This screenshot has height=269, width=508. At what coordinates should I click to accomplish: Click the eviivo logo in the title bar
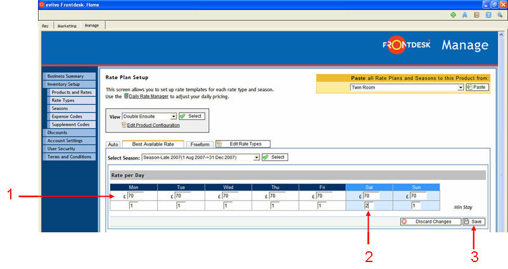click(4, 4)
